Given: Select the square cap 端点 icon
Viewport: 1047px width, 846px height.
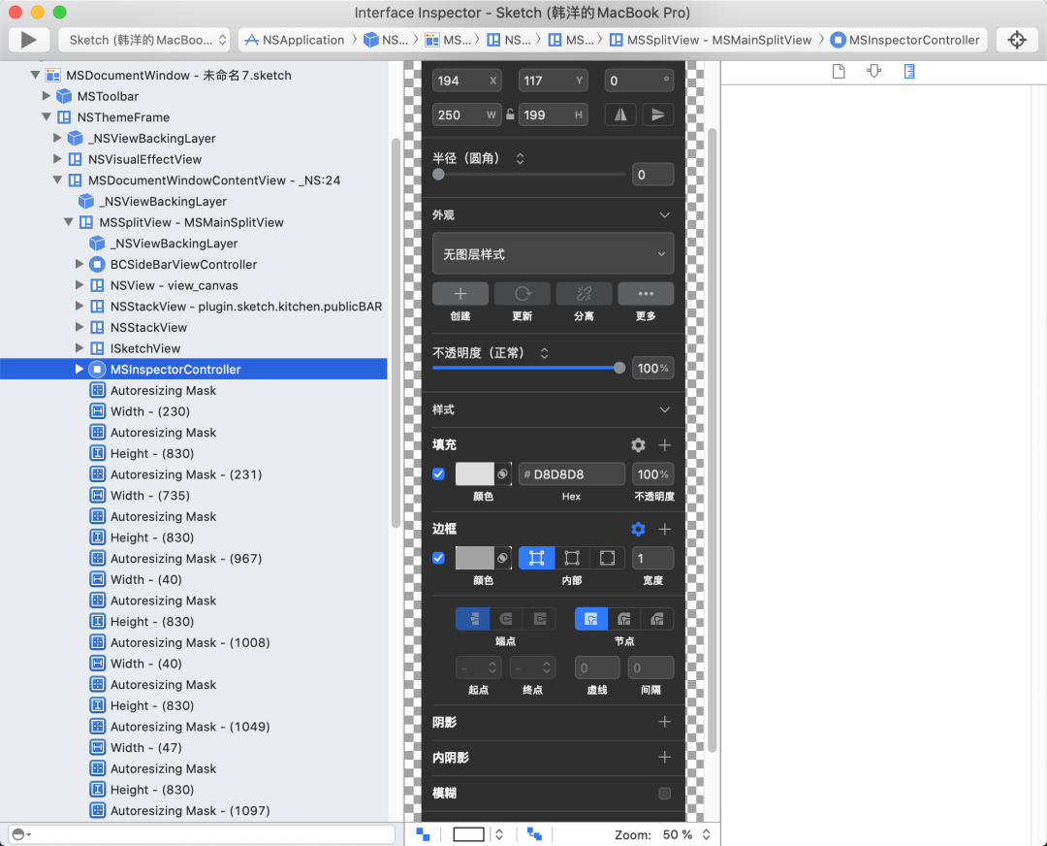Looking at the screenshot, I should tap(540, 620).
